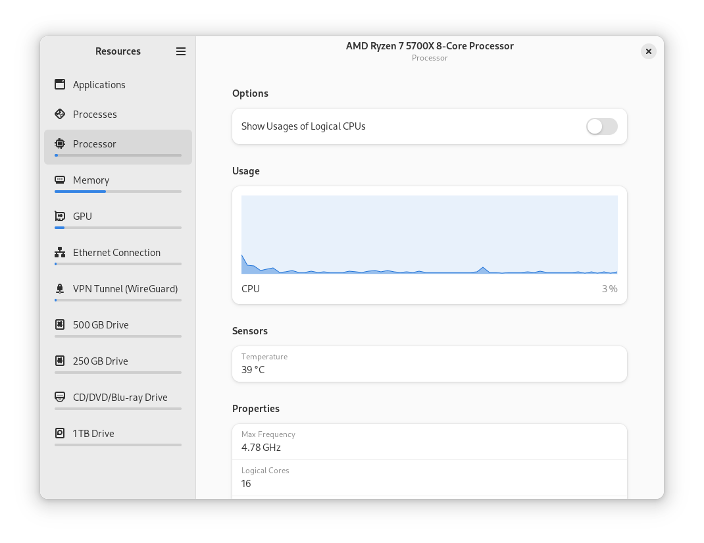
Task: Open the hamburger menu in Resources sidebar
Action: [x=180, y=51]
